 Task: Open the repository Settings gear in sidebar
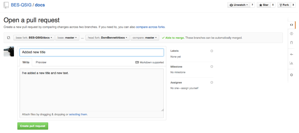291,75
